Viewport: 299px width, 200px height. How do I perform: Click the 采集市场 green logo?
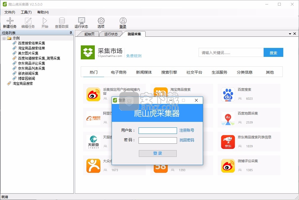(88, 52)
